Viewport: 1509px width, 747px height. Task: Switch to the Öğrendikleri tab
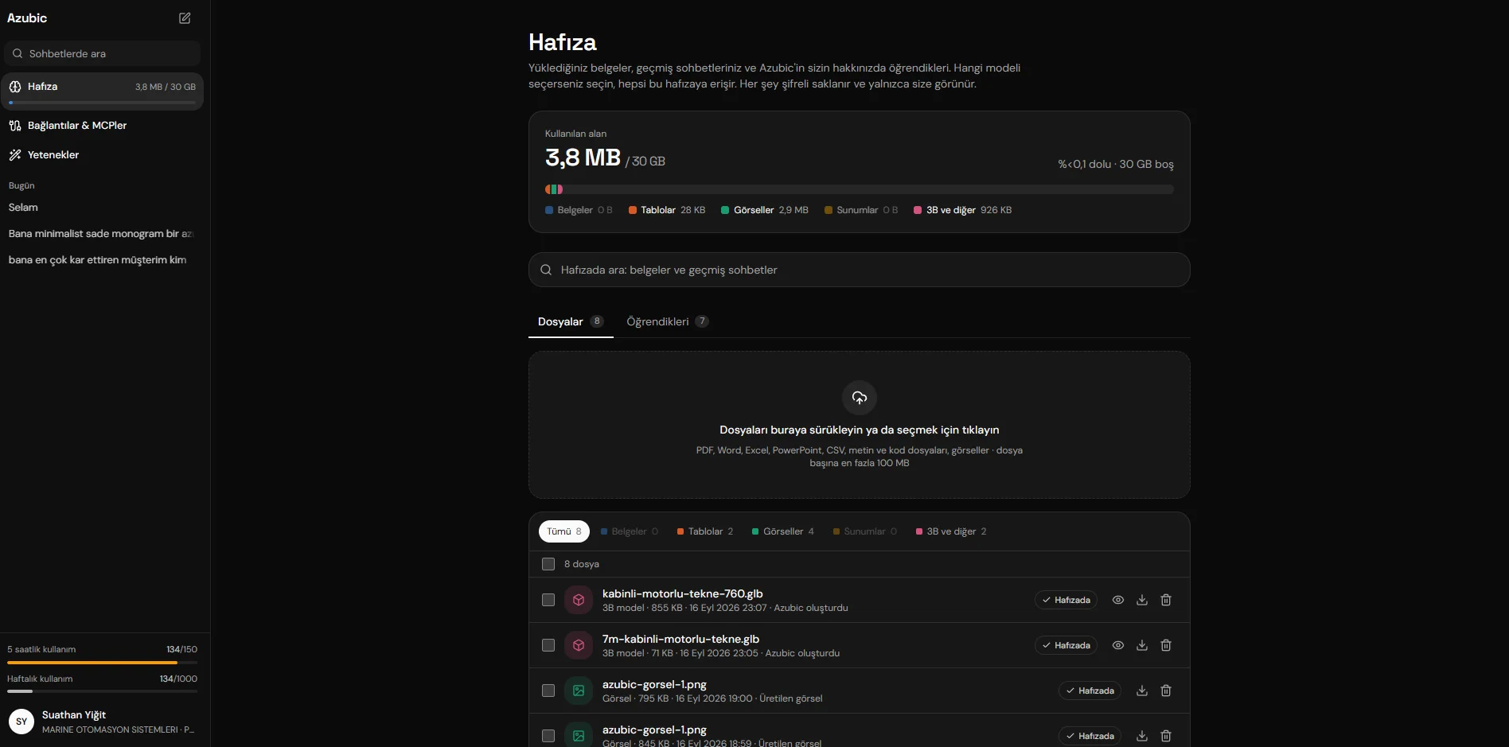point(667,321)
